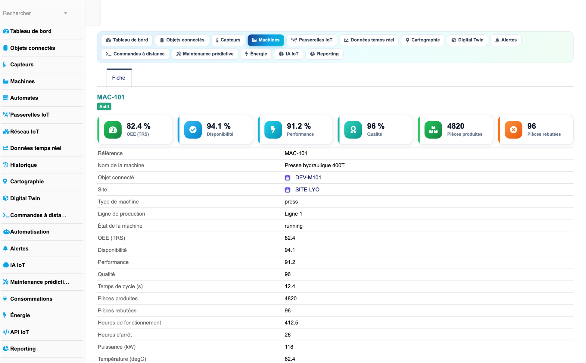Go to Énergie in the sidebar
The height and width of the screenshot is (363, 586).
pyautogui.click(x=20, y=315)
